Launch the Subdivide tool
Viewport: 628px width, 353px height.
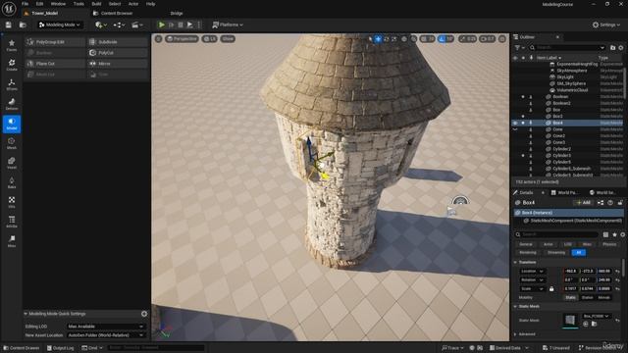click(118, 42)
